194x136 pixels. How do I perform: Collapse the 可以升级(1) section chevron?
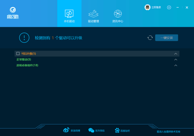176,54
